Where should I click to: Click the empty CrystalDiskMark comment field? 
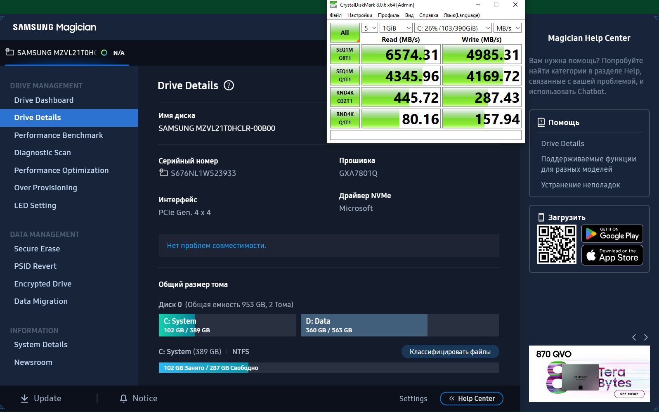(425, 135)
